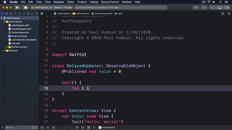This screenshot has height=130, width=232.
Task: Click the DelayedUpdater class name
Action: [84, 66]
